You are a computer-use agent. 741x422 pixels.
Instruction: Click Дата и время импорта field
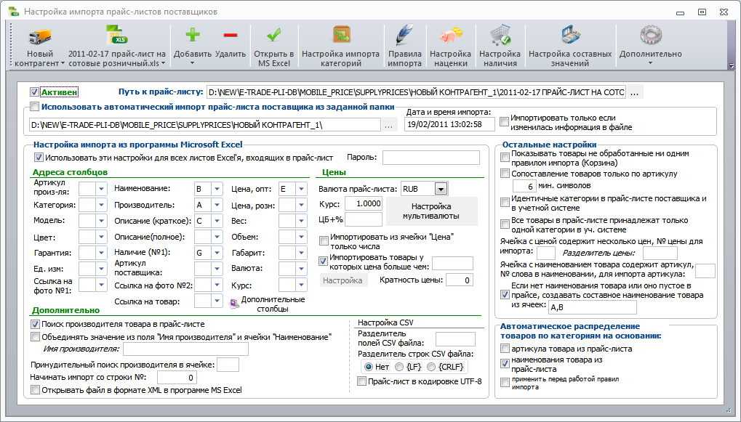coord(449,125)
